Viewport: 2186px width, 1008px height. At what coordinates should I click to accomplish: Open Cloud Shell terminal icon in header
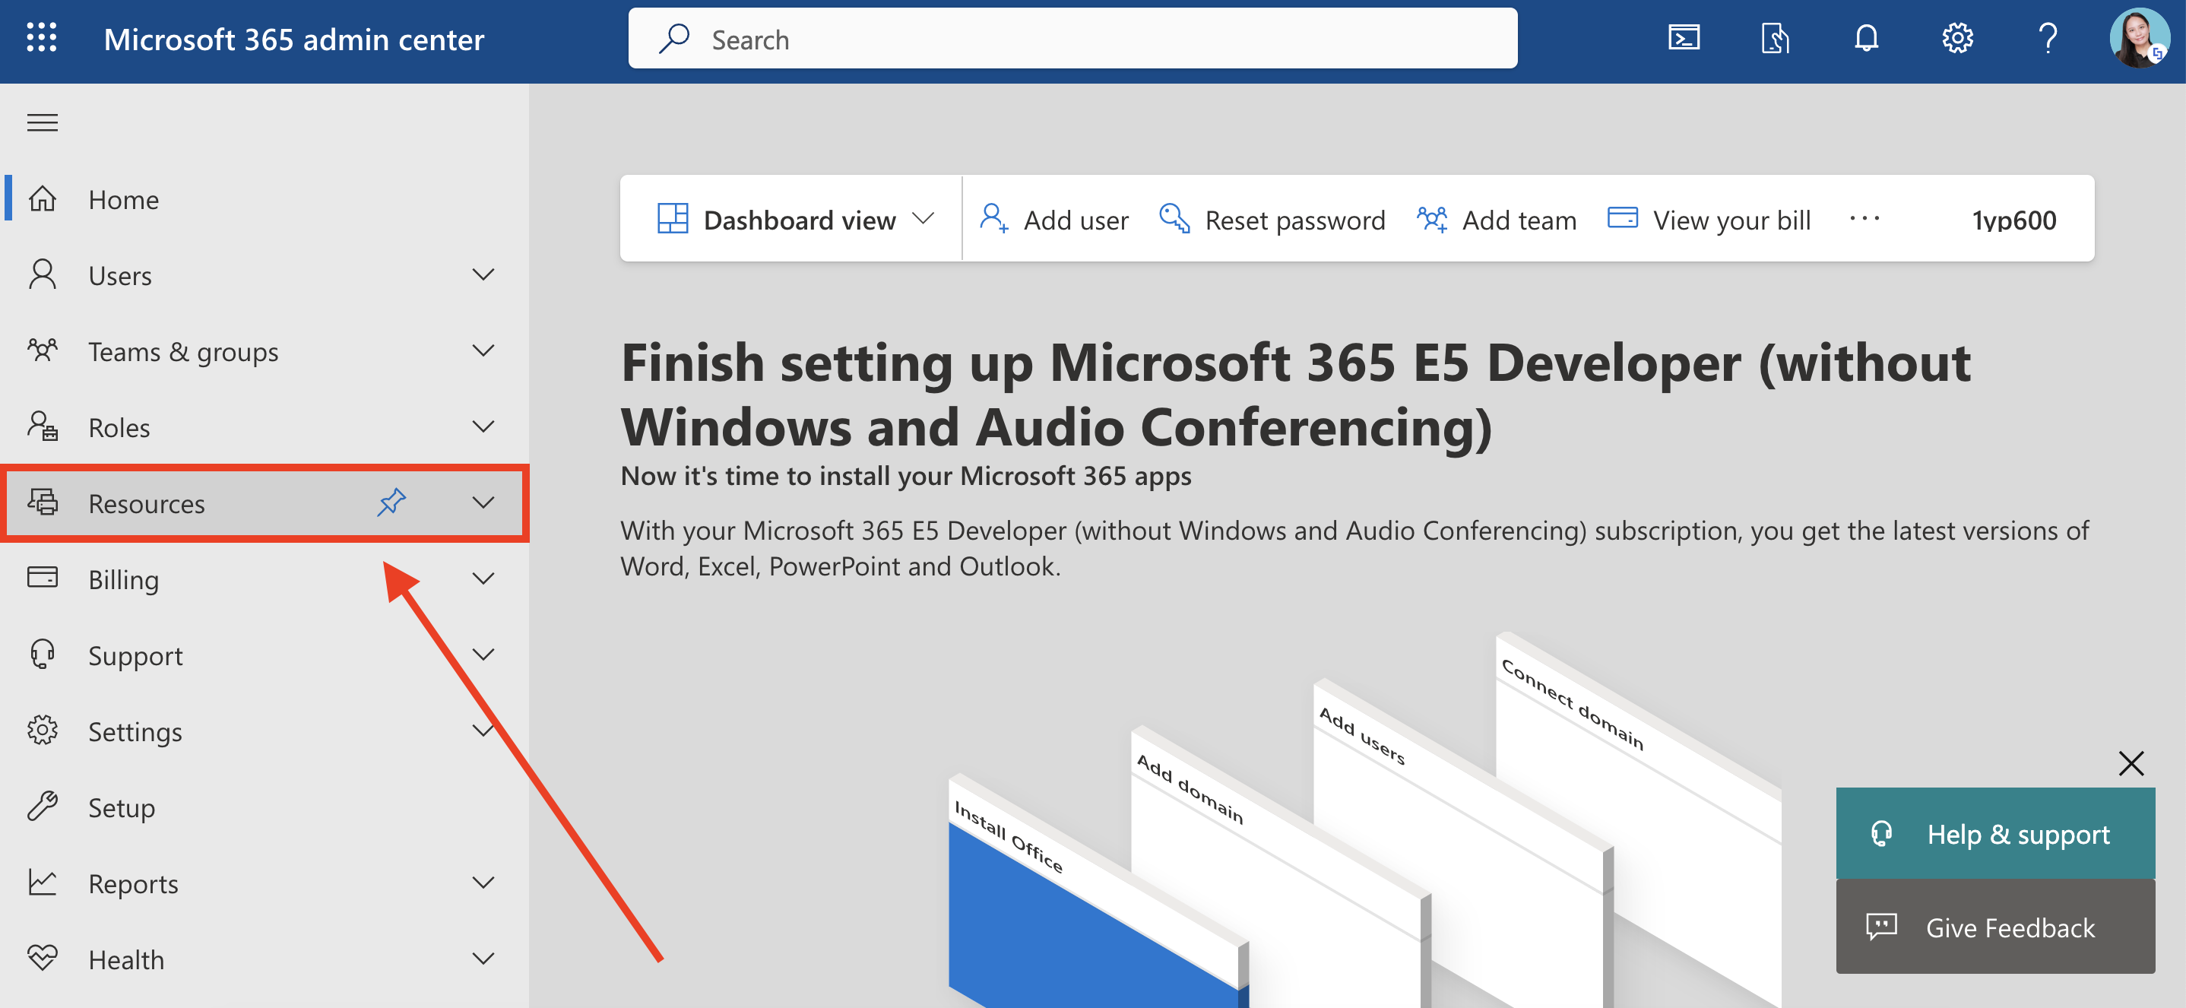1684,38
